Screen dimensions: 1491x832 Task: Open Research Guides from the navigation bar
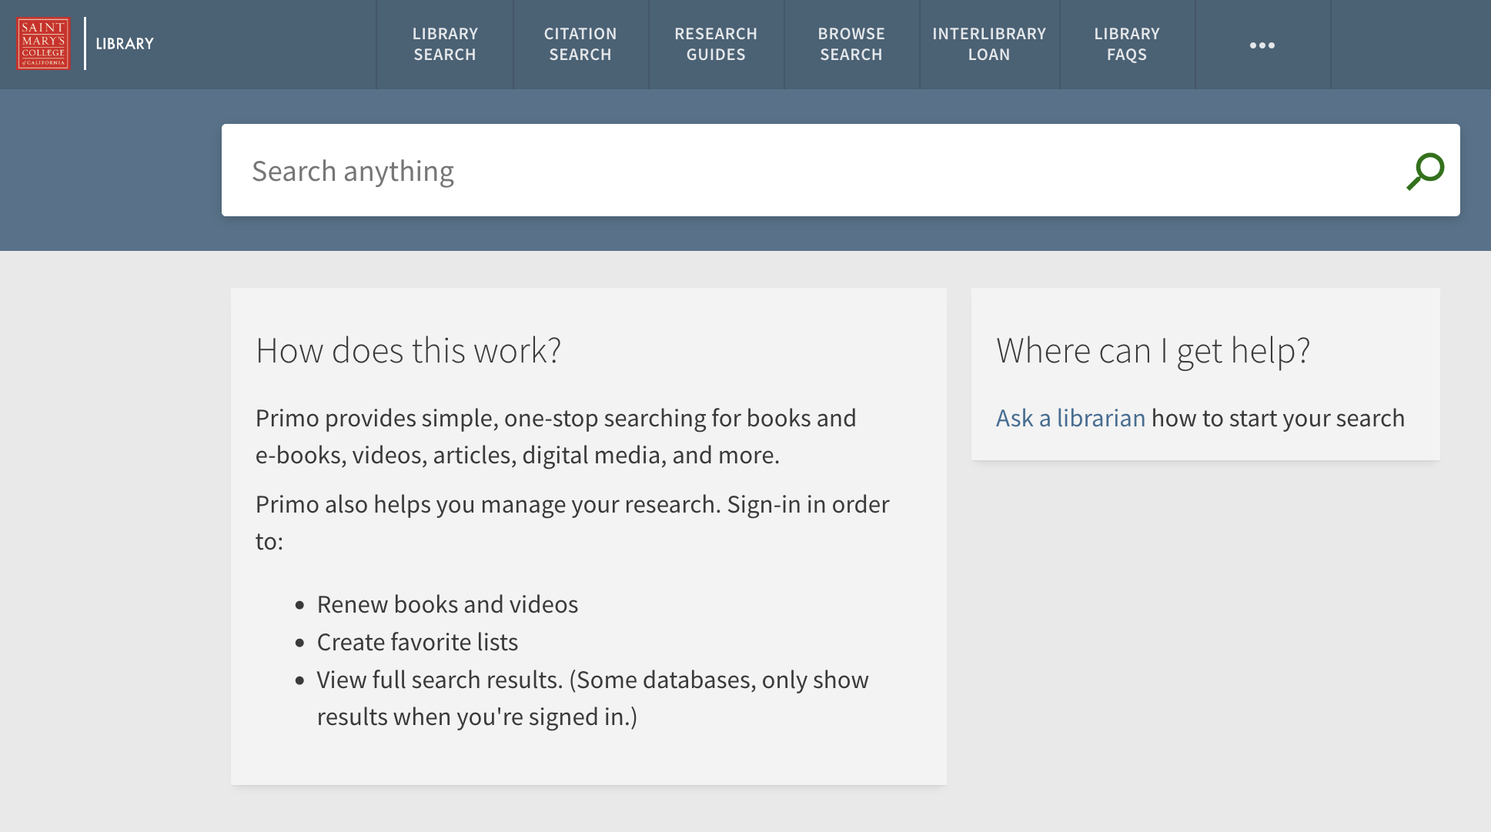click(716, 45)
